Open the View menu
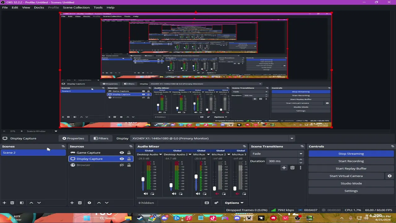 pyautogui.click(x=26, y=7)
